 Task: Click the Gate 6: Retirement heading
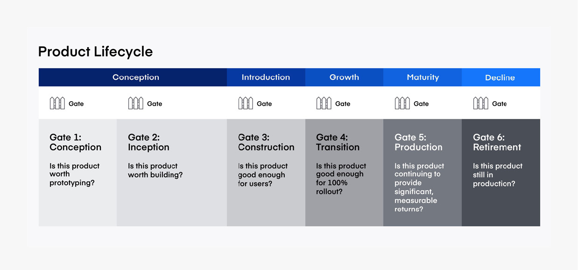497,142
